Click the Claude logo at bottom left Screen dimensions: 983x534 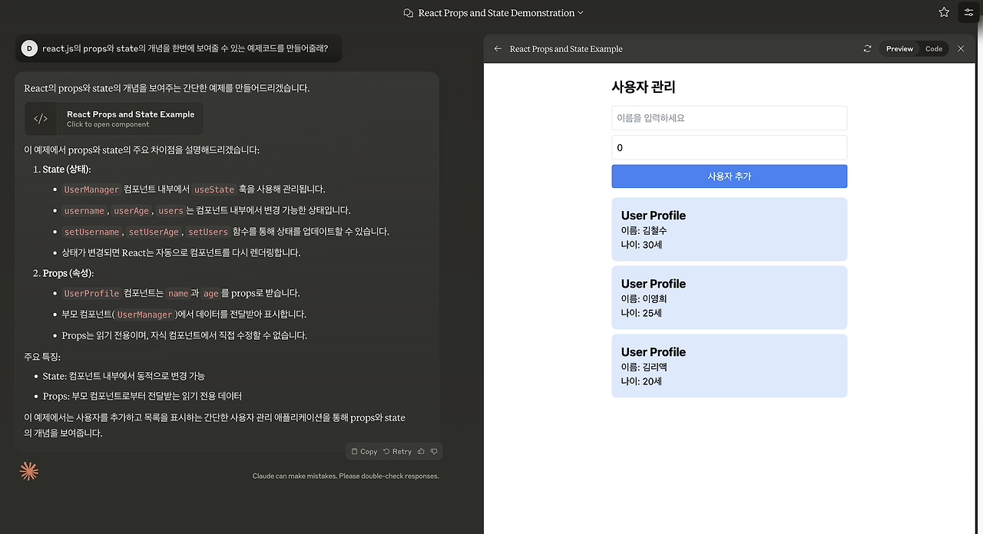28,470
